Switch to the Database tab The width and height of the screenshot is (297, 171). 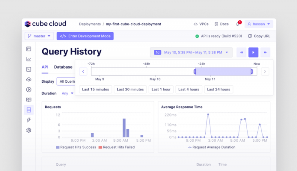63,67
